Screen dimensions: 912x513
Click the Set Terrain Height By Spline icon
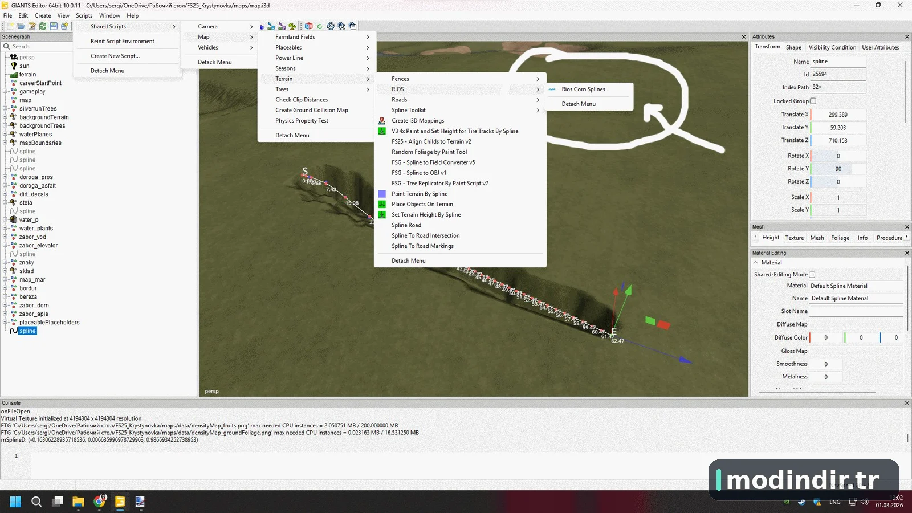point(382,215)
